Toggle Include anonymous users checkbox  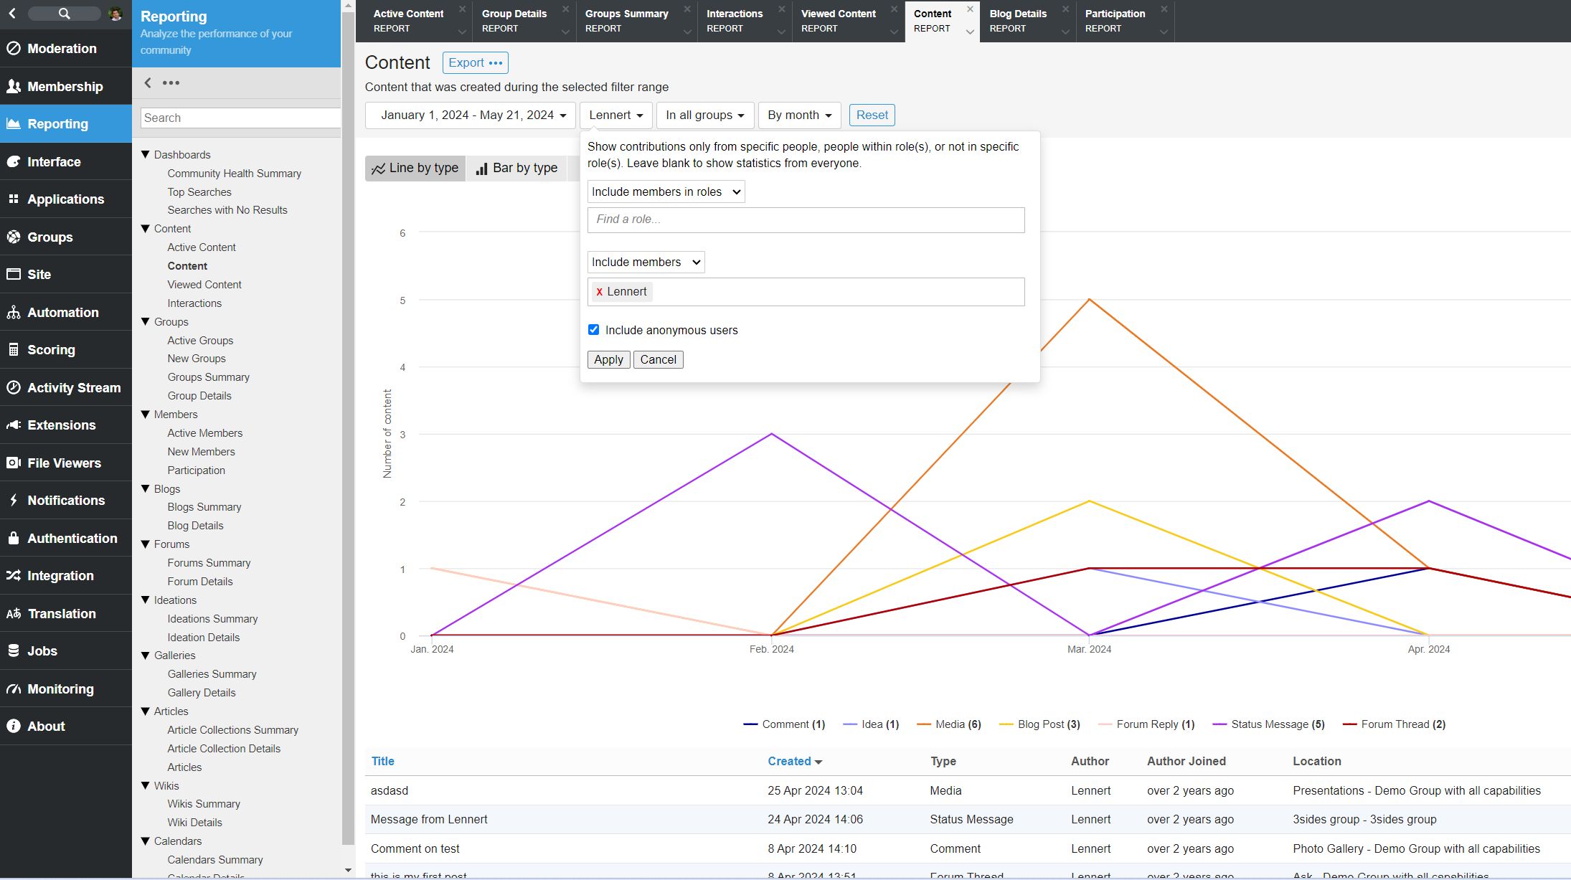(593, 330)
